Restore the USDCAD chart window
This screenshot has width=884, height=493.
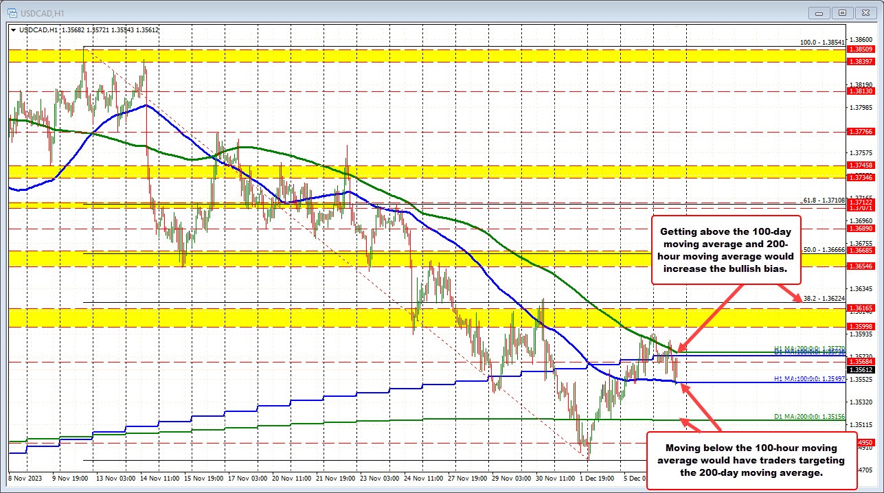[x=841, y=12]
